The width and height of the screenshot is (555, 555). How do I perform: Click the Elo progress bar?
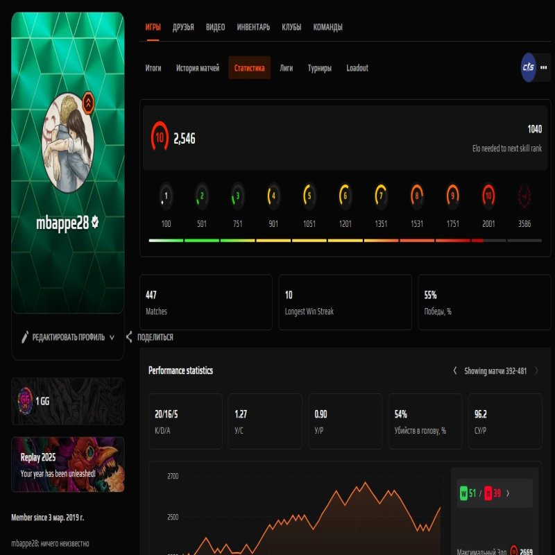coord(345,241)
